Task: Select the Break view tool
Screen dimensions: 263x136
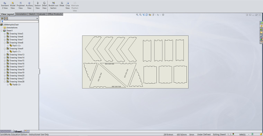Action: coord(62,4)
